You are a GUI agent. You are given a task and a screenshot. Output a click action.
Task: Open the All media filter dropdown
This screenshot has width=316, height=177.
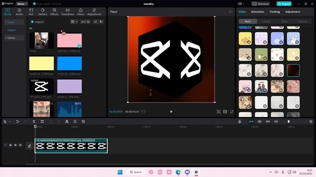click(x=95, y=22)
